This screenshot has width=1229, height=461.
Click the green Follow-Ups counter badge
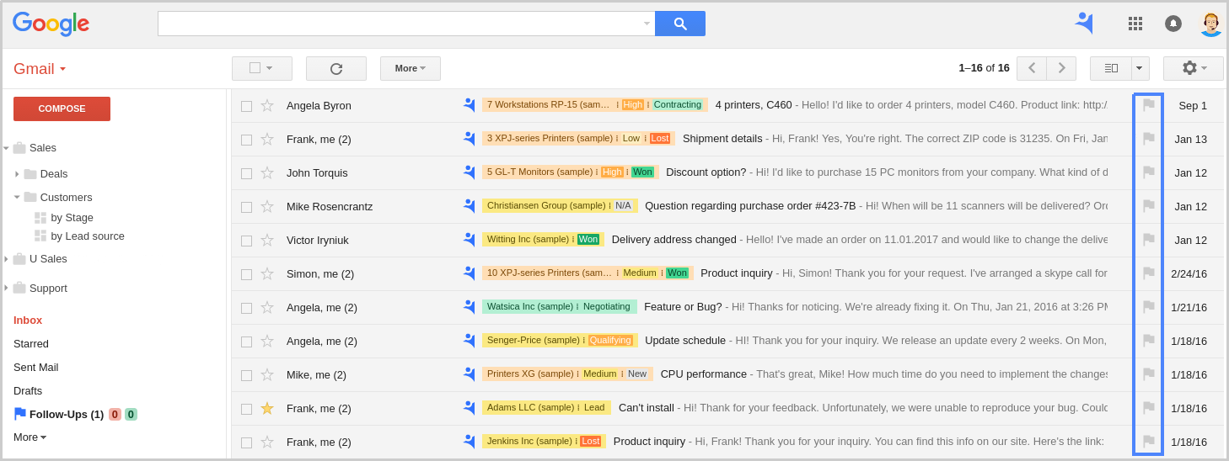coord(131,414)
